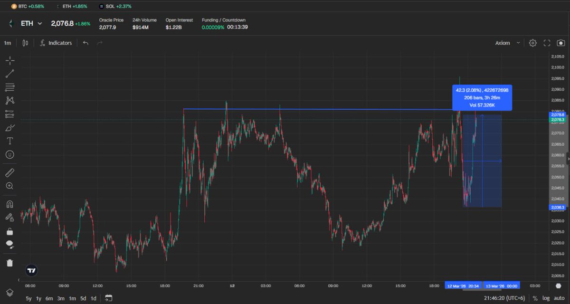Undo the last chart action
This screenshot has width=570, height=304.
(85, 43)
